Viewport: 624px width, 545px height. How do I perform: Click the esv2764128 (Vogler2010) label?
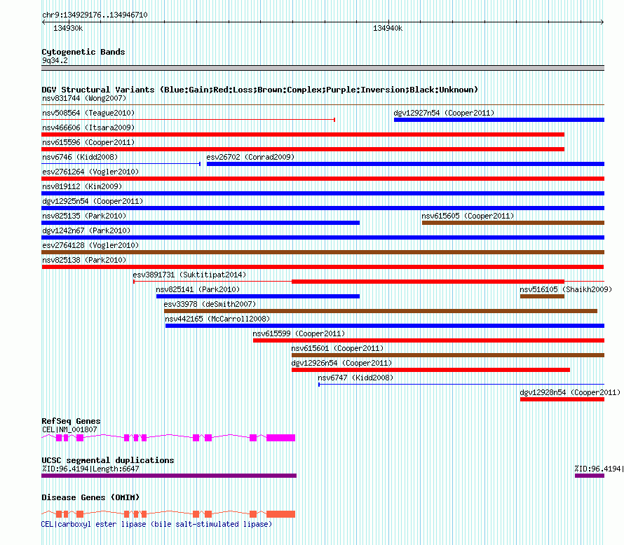coord(90,245)
